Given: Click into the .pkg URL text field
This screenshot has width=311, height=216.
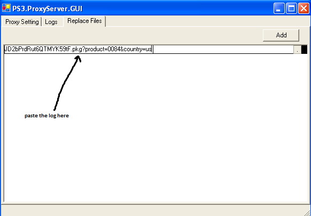Looking at the screenshot, I should click(x=149, y=50).
